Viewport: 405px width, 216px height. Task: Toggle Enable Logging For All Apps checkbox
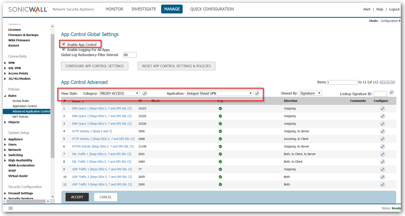[x=64, y=49]
